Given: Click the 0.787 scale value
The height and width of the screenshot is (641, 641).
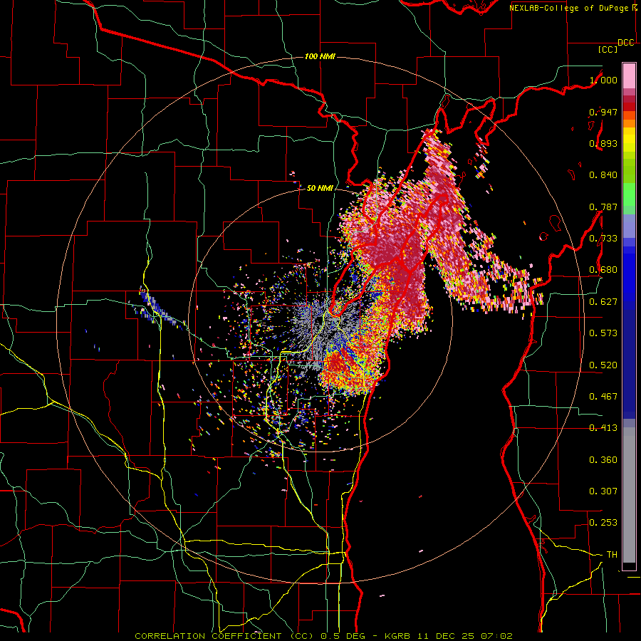Looking at the screenshot, I should (x=603, y=207).
